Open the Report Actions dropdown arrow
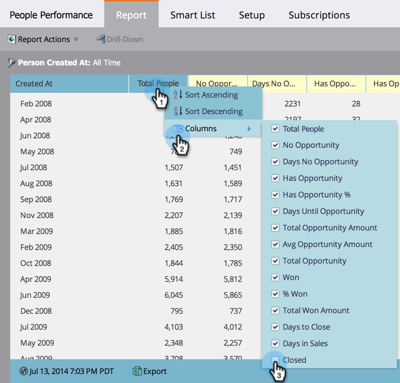The height and width of the screenshot is (383, 400). (x=76, y=39)
